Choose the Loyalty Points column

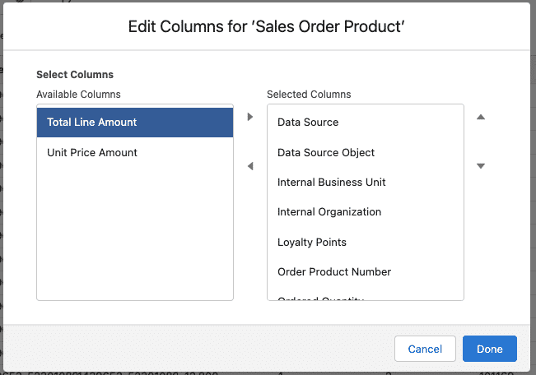[x=312, y=242]
